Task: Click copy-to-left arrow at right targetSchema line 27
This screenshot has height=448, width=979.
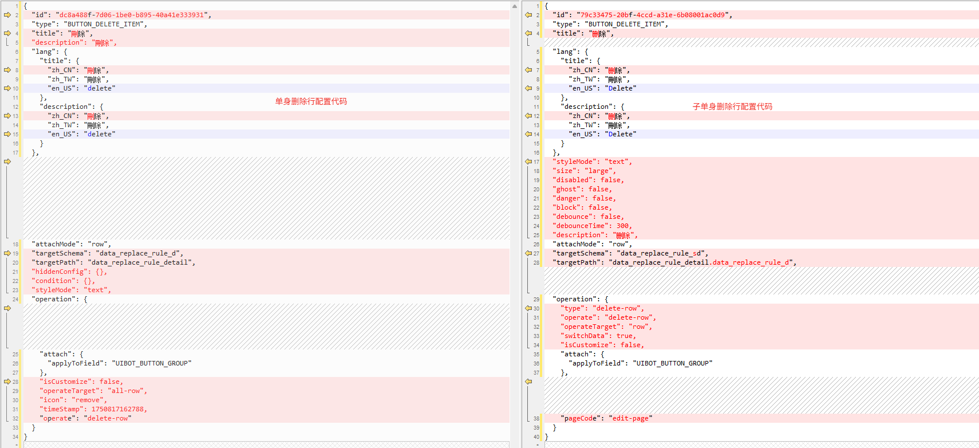Action: pyautogui.click(x=528, y=253)
